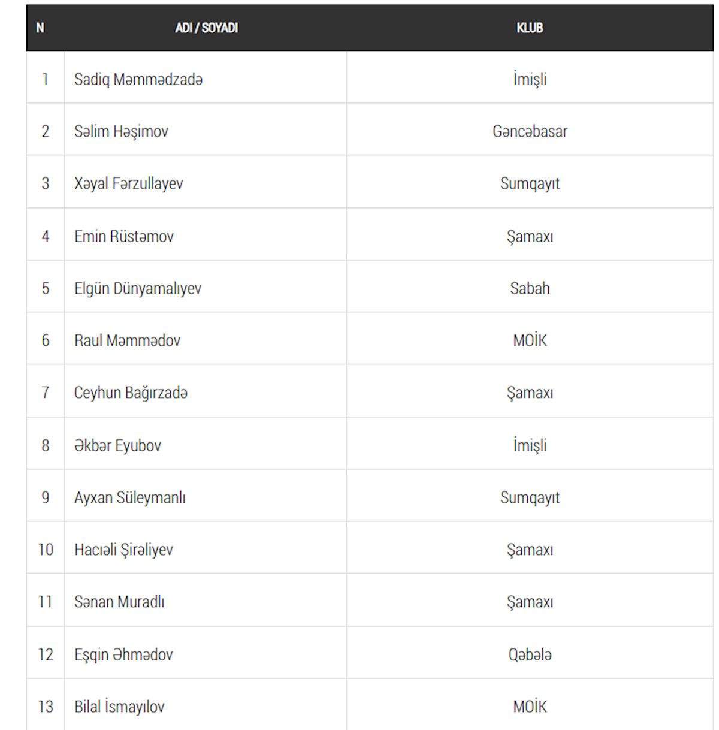Click Hacıəli Şirəliyev name
719x730 pixels.
click(x=123, y=550)
